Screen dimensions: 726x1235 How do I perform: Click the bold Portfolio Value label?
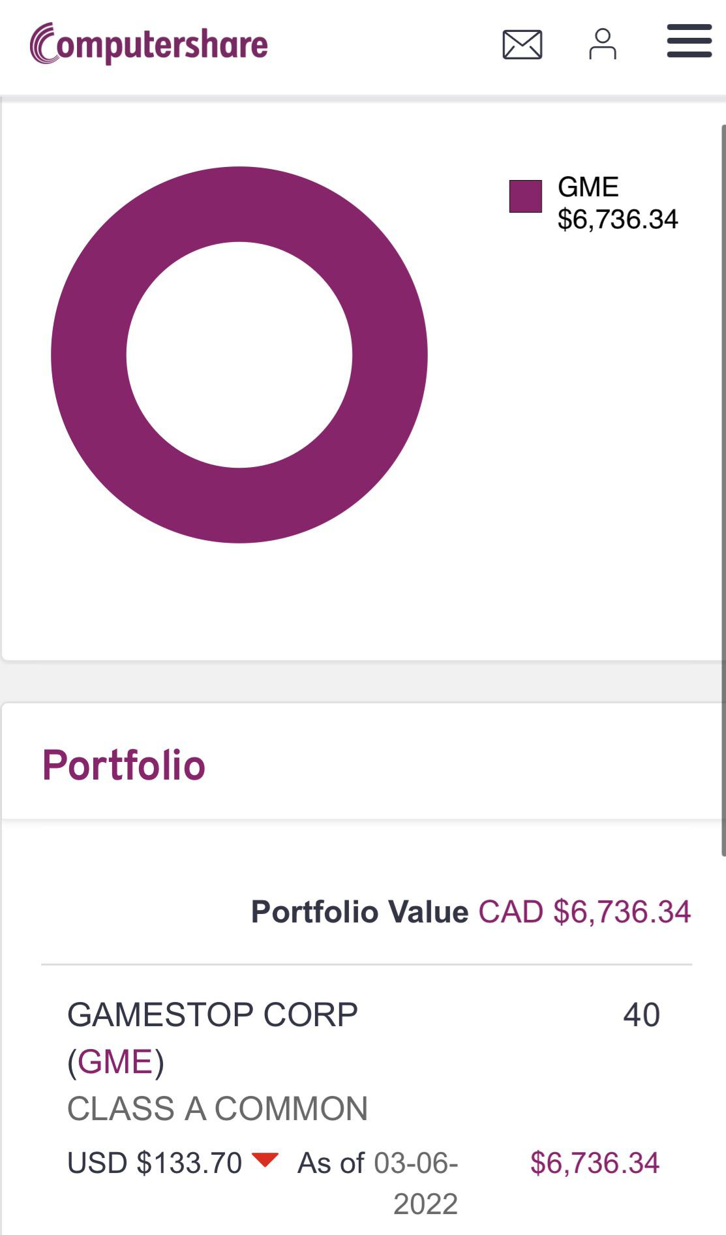coord(359,911)
